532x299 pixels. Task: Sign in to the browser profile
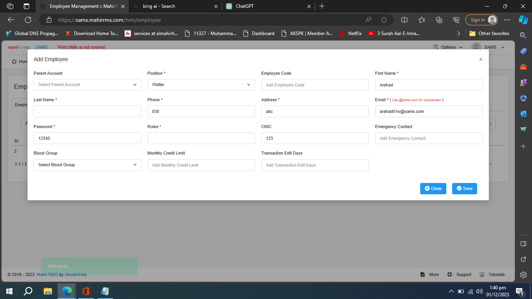point(482,20)
